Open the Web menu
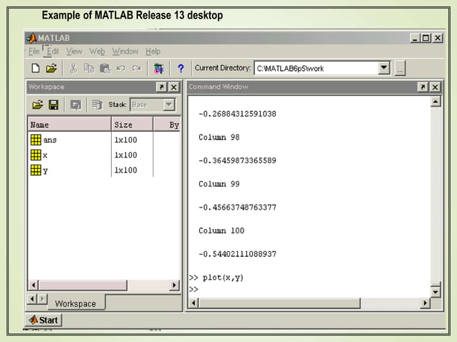The image size is (457, 342). click(x=97, y=52)
